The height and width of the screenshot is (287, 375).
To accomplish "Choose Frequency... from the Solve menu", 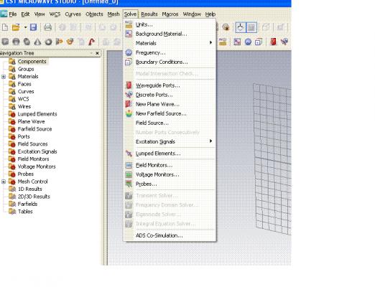I will point(170,52).
